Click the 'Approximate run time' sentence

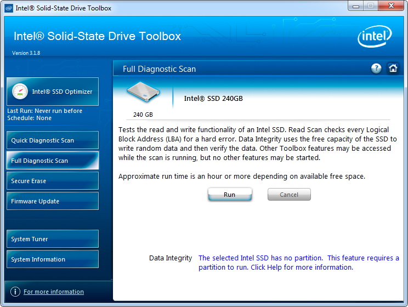242,176
